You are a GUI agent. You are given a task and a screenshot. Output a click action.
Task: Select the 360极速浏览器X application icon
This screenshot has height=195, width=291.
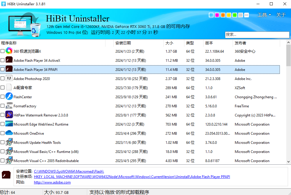[9, 51]
